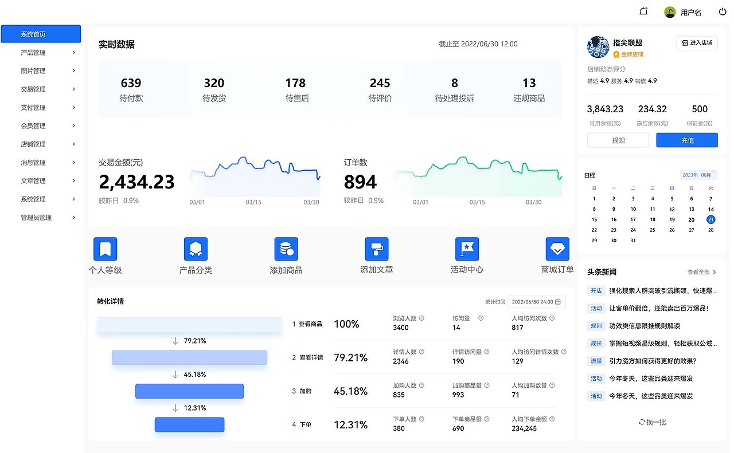This screenshot has height=453, width=734.
Task: Open the 消息管理 menu item
Action: point(40,163)
